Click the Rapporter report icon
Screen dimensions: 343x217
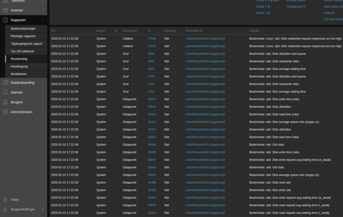pos(5,20)
